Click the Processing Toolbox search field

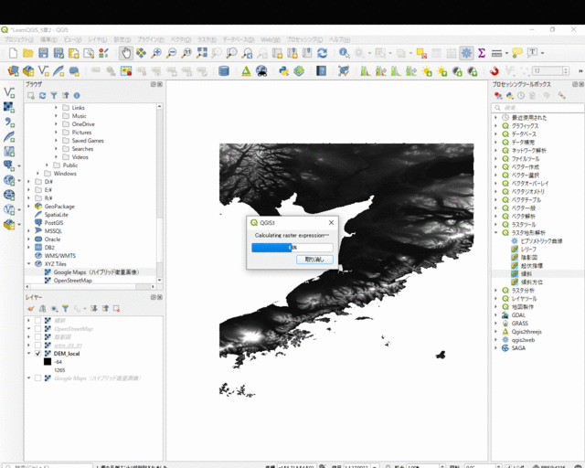pos(538,108)
